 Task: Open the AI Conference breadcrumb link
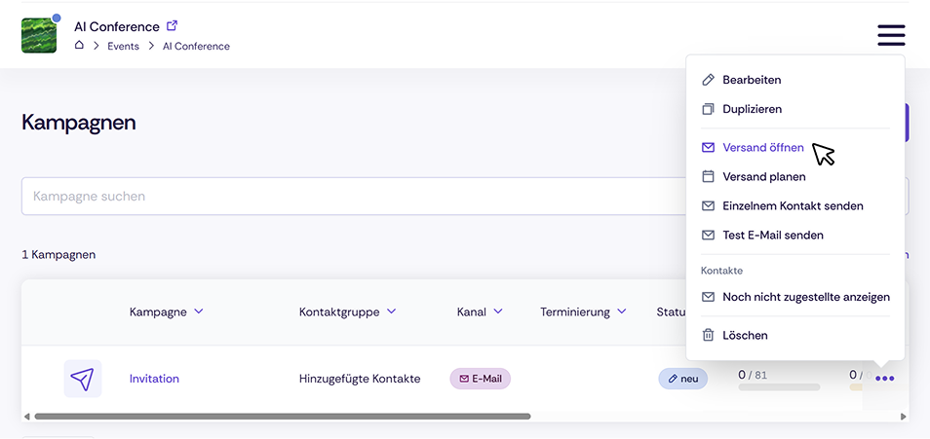[x=196, y=46]
